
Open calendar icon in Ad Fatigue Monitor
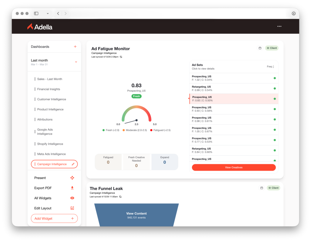pos(260,48)
